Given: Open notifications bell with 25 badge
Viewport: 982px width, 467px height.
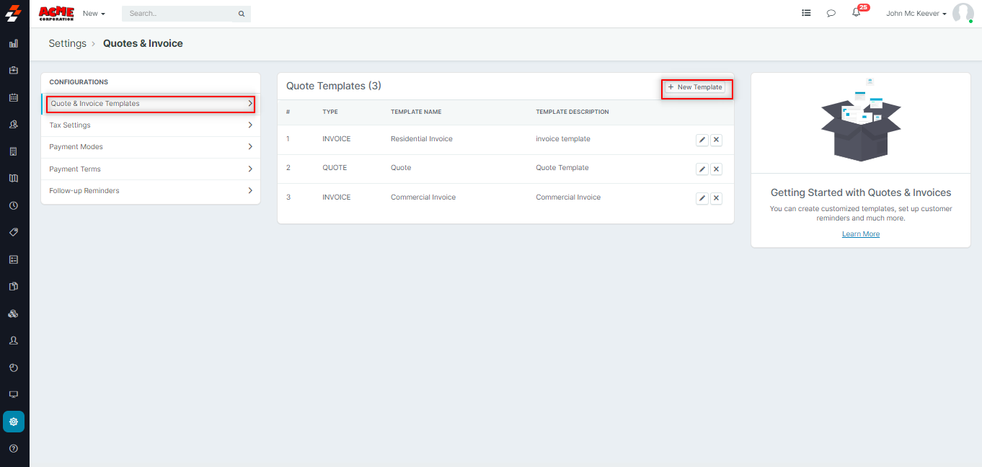Looking at the screenshot, I should [x=857, y=12].
